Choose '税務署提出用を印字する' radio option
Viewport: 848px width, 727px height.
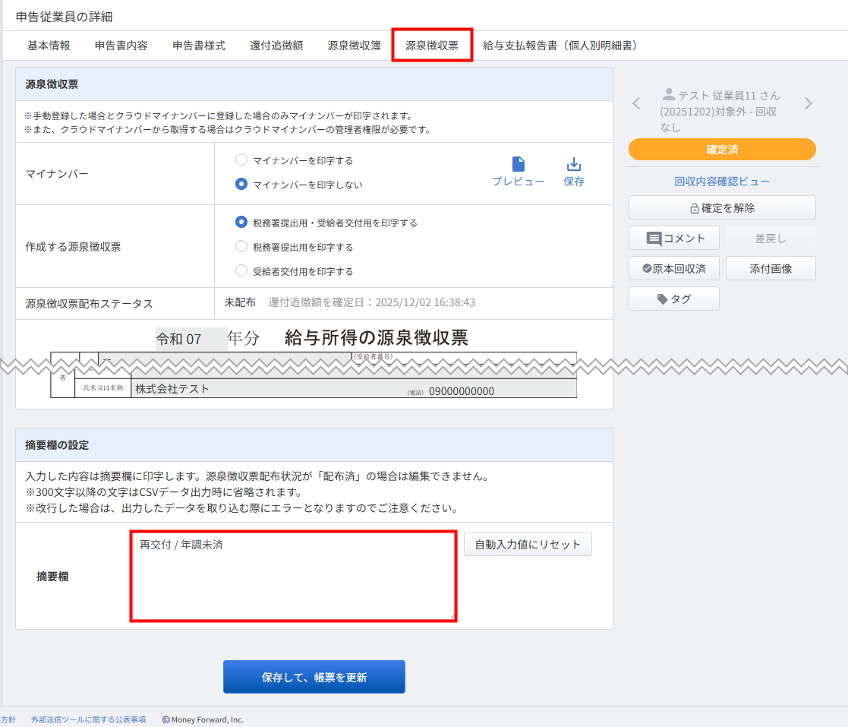241,246
